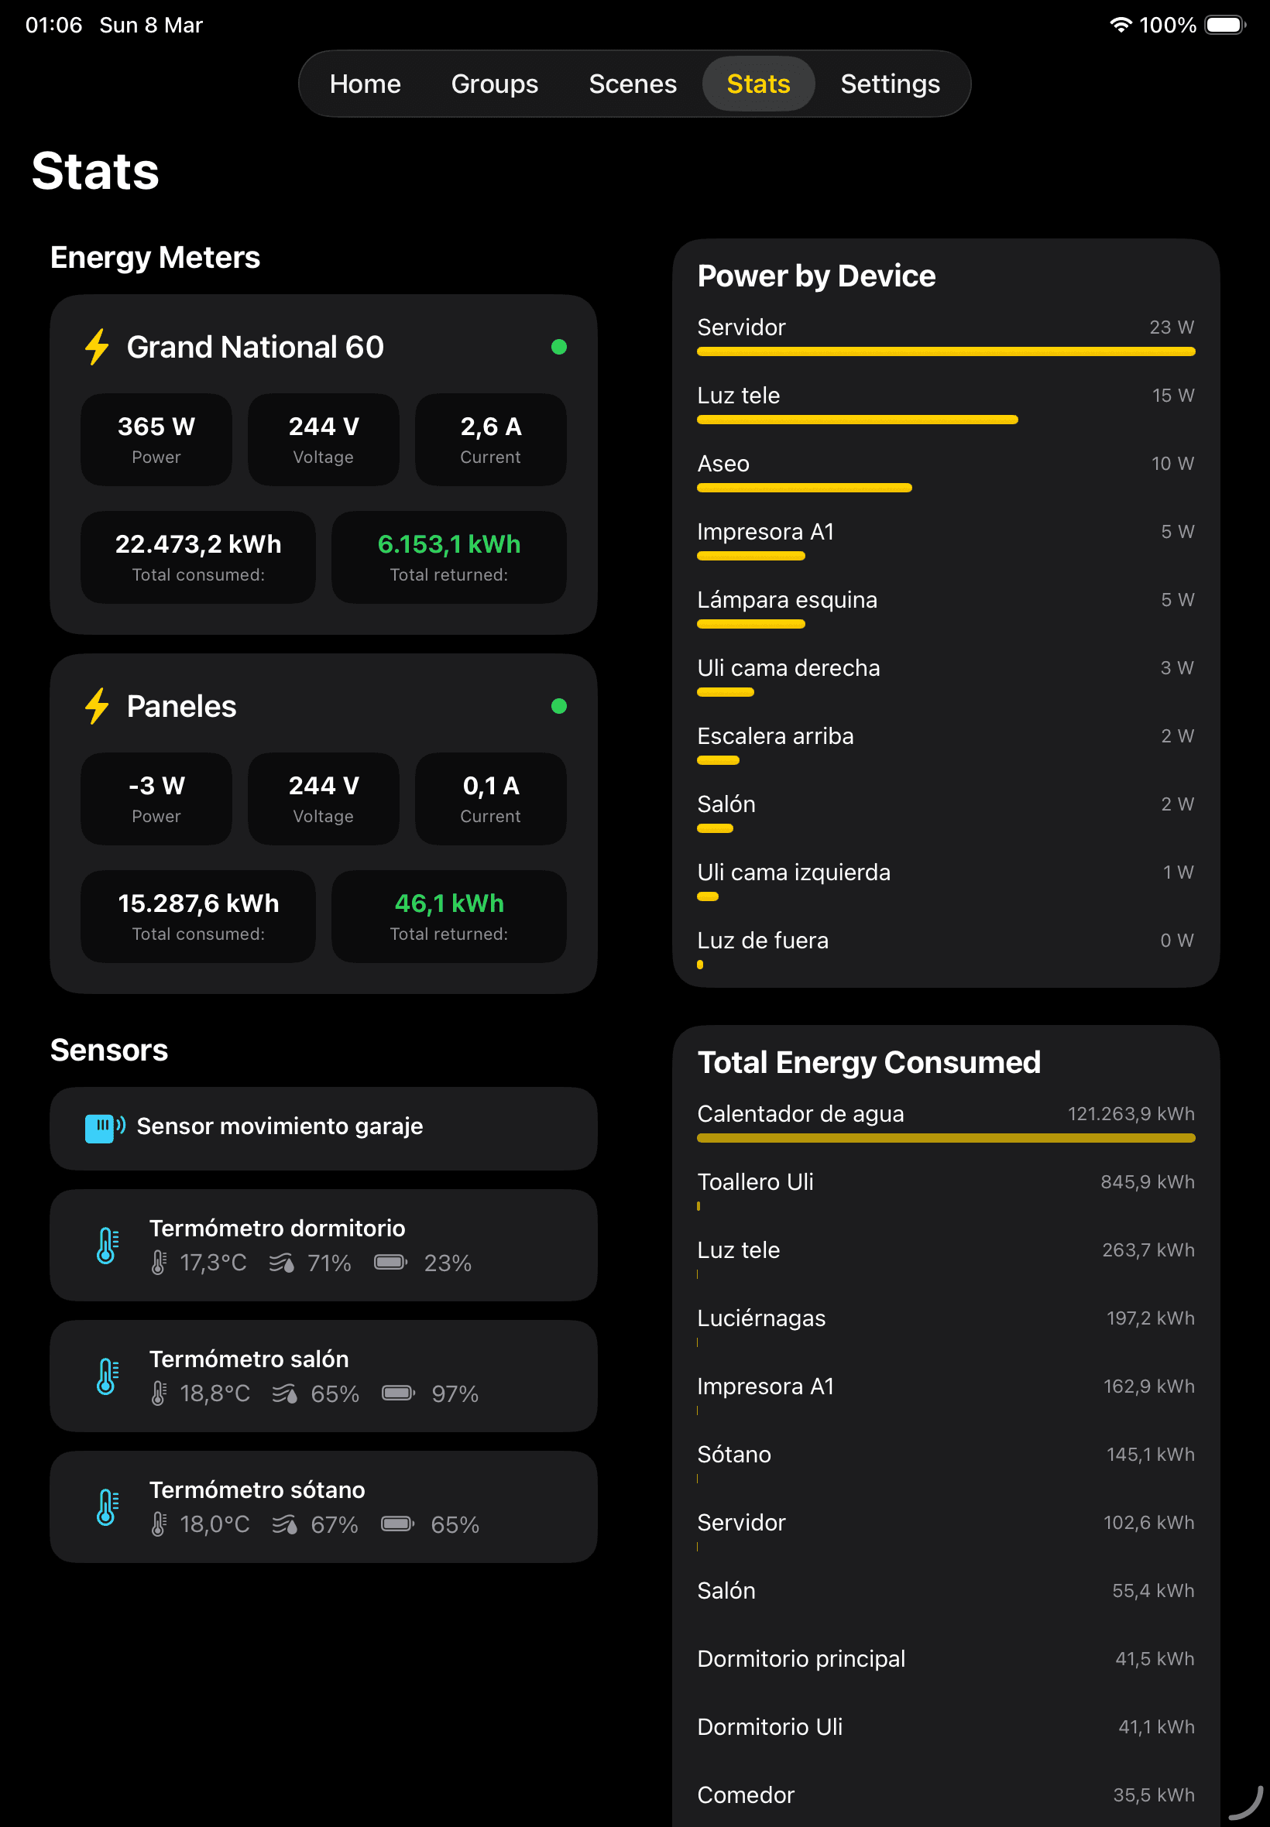The width and height of the screenshot is (1270, 1827).
Task: Click the lightning bolt icon on Grand National 60
Action: (97, 347)
